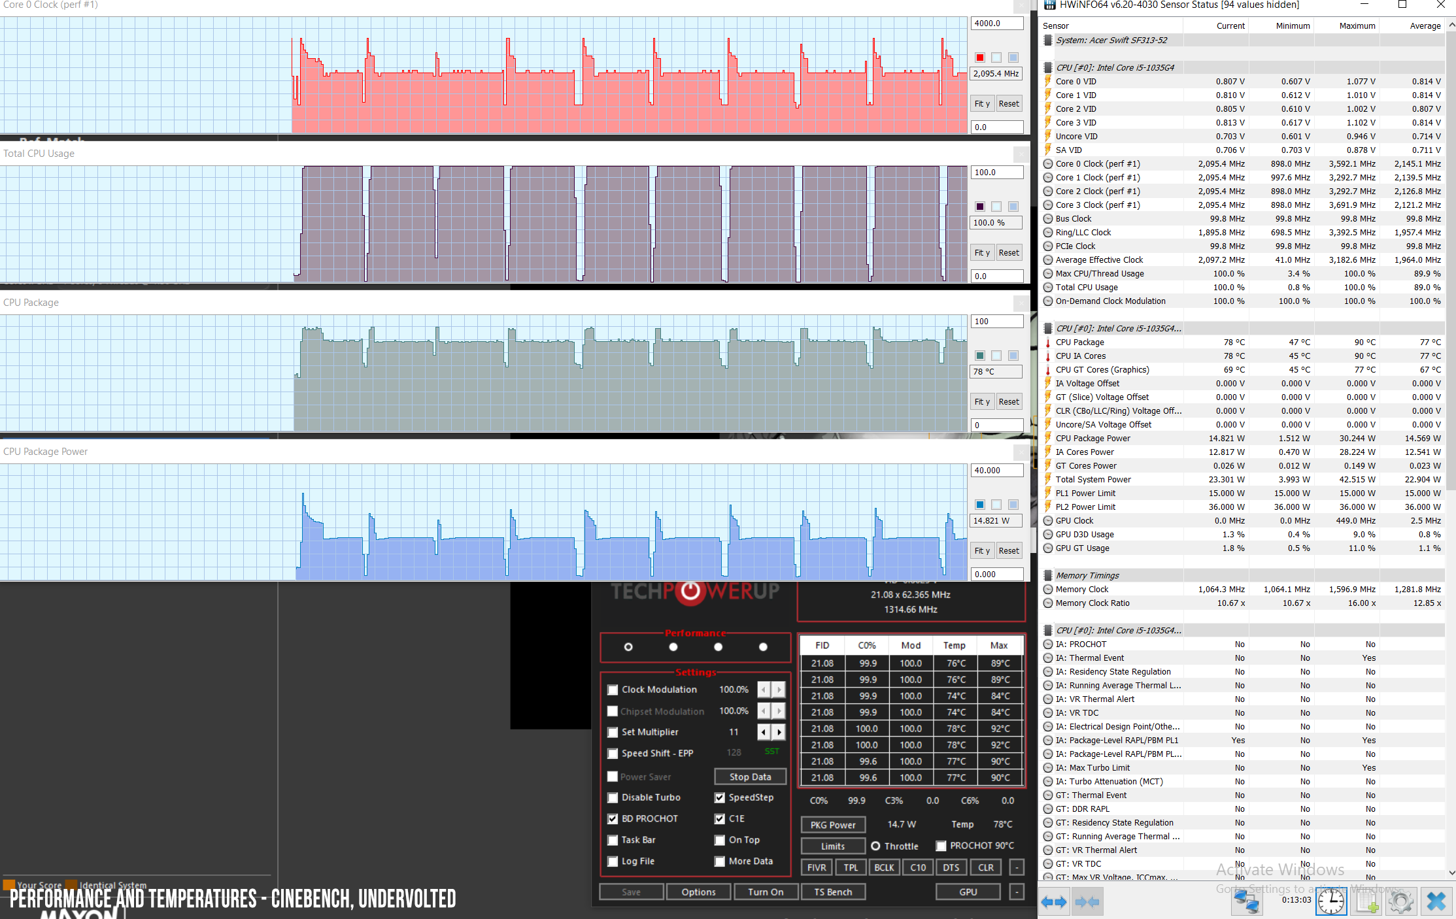Click circle icon beside IA: PROCHOT row
The width and height of the screenshot is (1456, 919).
(x=1048, y=644)
